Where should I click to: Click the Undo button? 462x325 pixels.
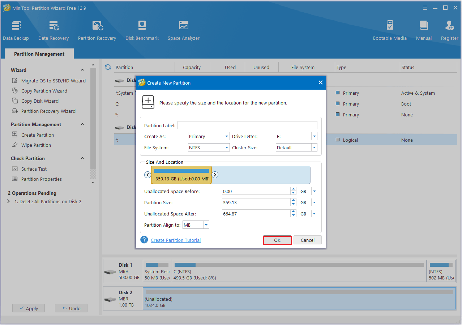point(71,308)
